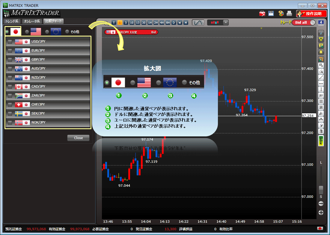Select the Japan flag radio button

click(7, 32)
